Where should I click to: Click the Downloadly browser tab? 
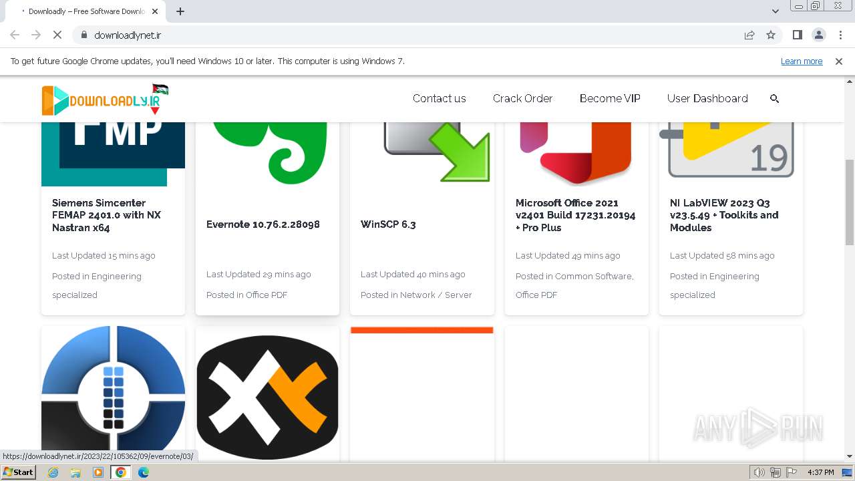coord(87,11)
